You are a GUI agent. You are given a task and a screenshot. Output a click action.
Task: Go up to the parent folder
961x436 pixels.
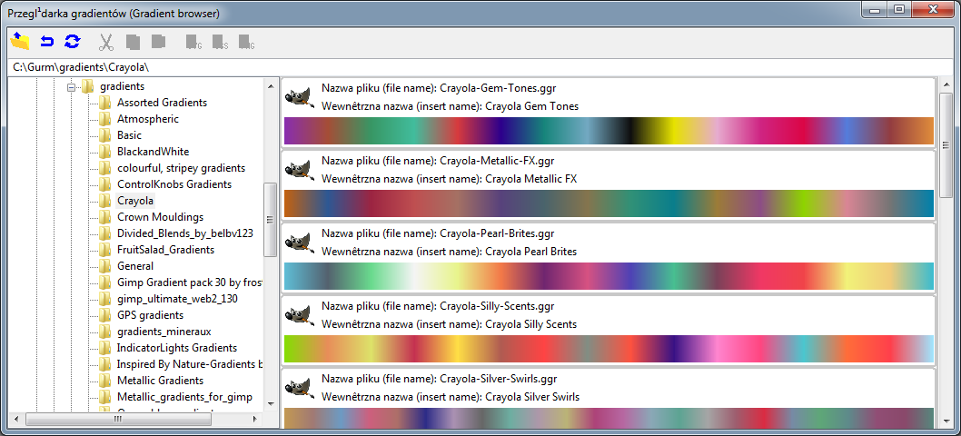20,42
